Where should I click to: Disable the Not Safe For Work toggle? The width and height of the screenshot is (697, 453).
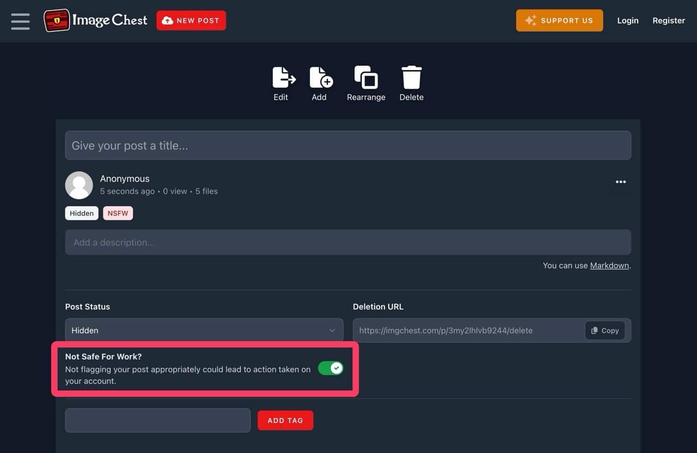point(331,369)
